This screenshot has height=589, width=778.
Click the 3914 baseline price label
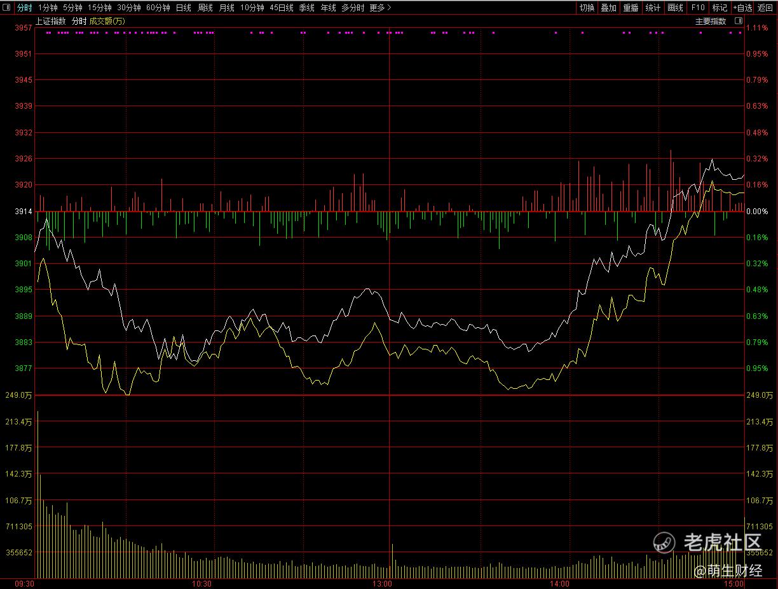coord(24,211)
